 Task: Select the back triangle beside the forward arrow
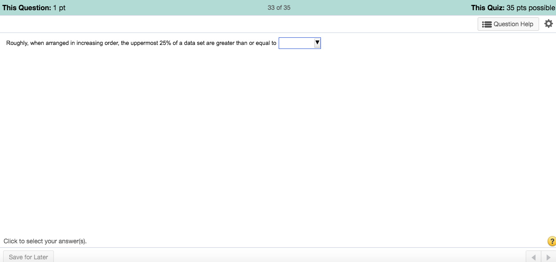coord(533,257)
